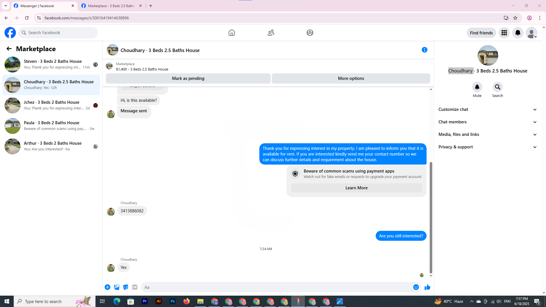Open the Facebook menu grid icon
Screen dimensions: 546x307
coord(504,33)
